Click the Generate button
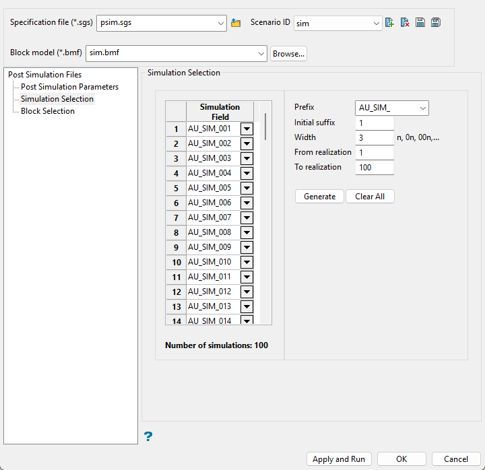The width and height of the screenshot is (485, 470). [319, 197]
